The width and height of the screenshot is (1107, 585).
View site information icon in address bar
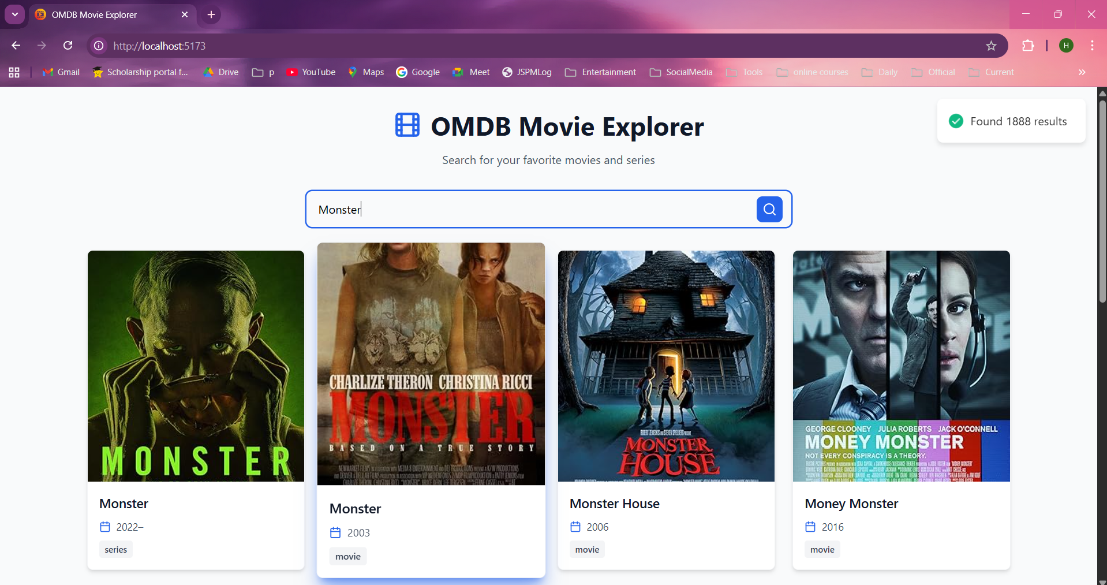[99, 46]
